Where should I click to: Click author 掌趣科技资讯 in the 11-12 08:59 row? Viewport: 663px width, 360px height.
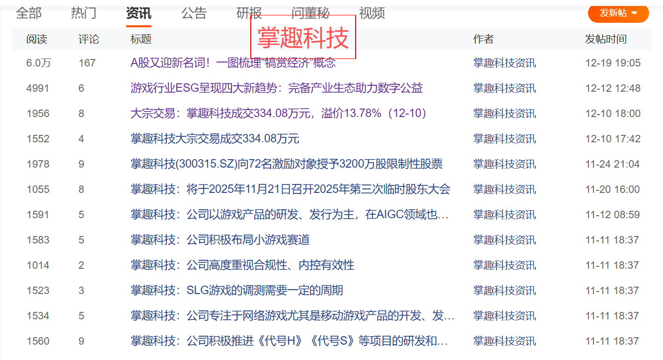[505, 215]
